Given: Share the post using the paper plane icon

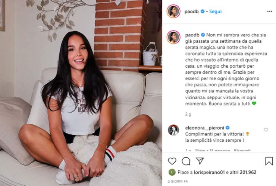Looking at the screenshot, I should (x=200, y=161).
